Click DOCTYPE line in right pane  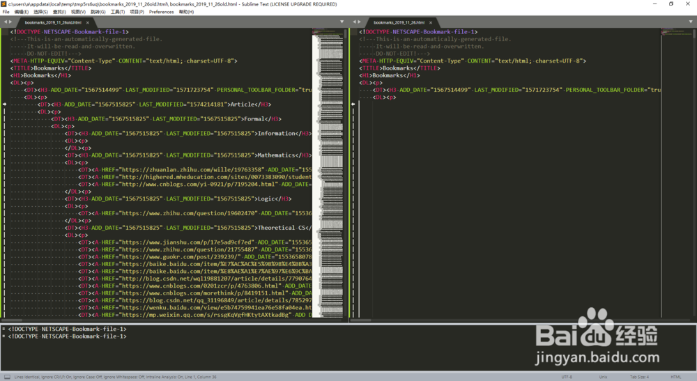[x=418, y=32]
